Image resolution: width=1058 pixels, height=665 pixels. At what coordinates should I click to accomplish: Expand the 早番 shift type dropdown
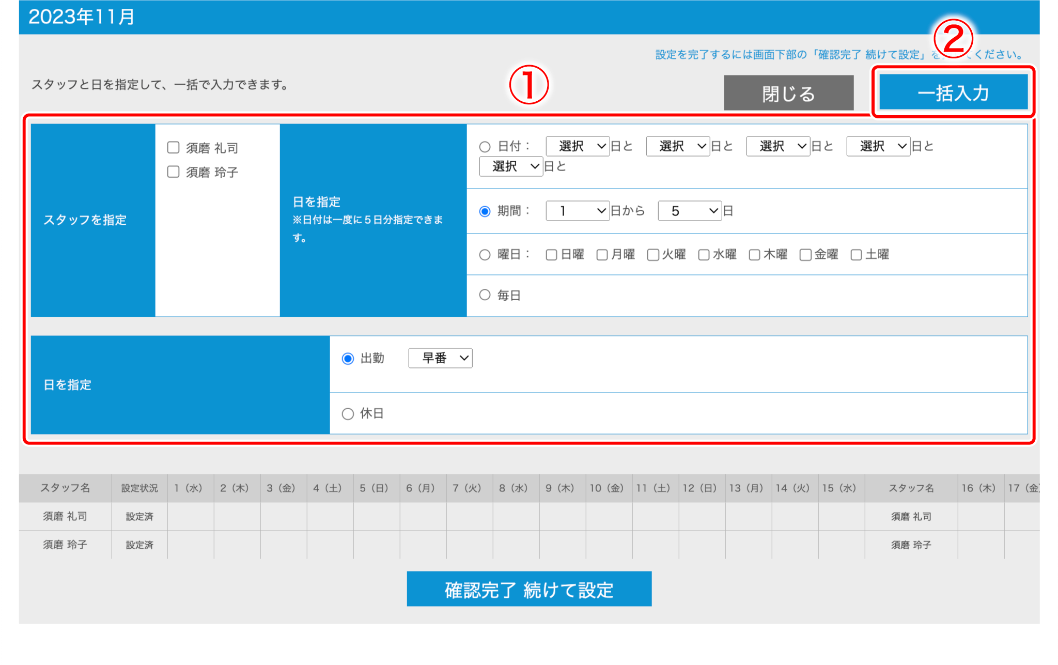(440, 358)
